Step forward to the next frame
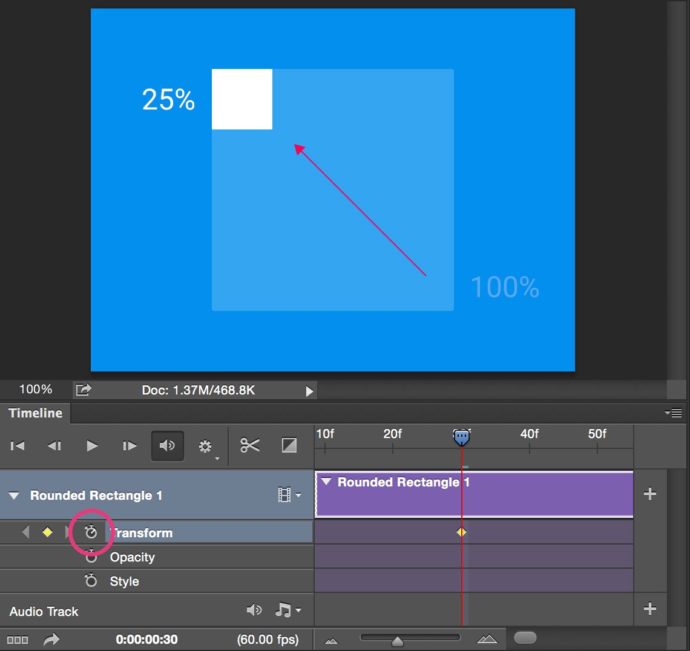This screenshot has width=690, height=651. click(130, 446)
